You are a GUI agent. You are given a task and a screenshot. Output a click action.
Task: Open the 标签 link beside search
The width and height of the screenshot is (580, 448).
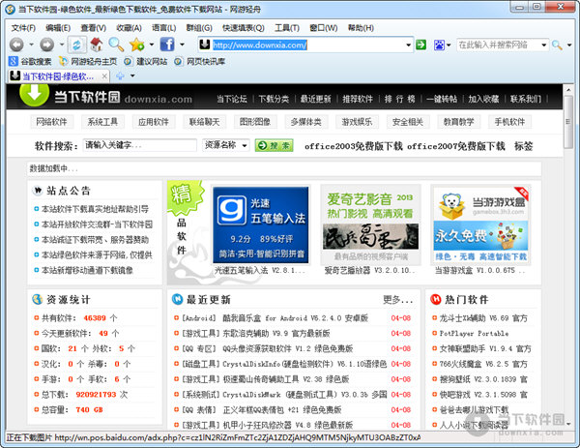tap(523, 146)
